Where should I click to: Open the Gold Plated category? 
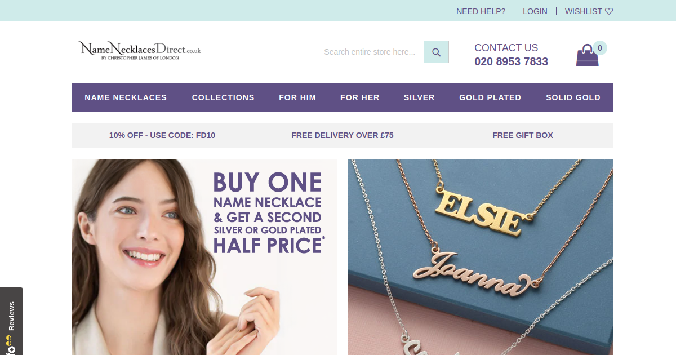coord(490,97)
